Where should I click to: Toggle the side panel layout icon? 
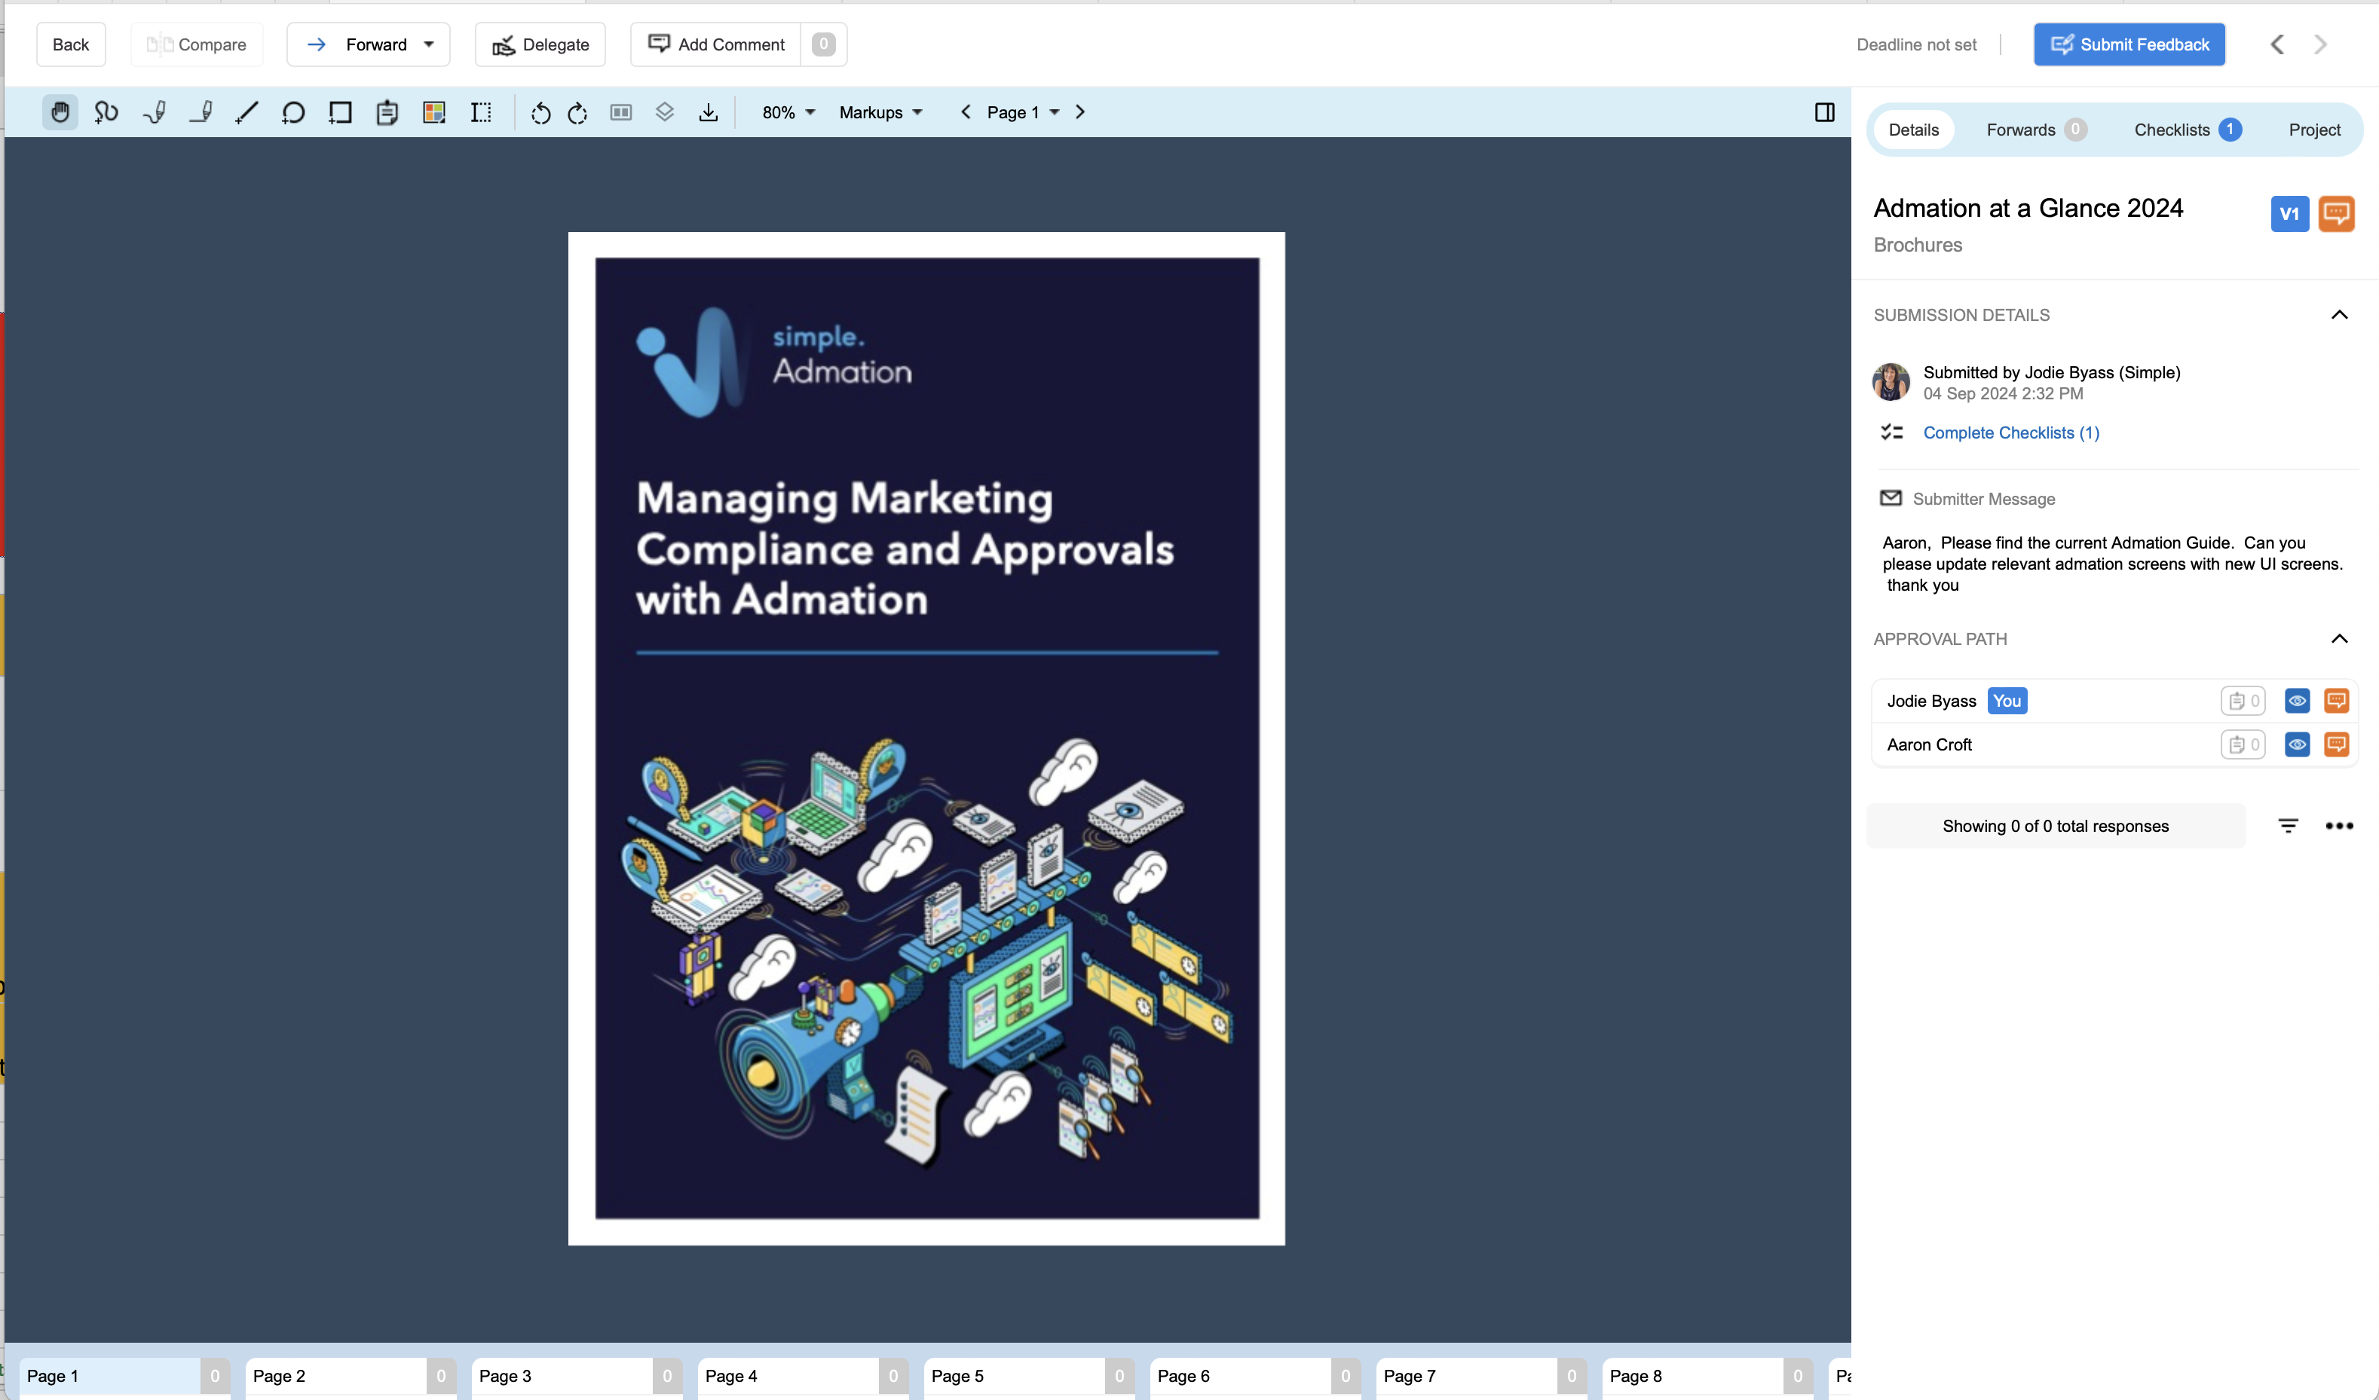pos(1825,112)
